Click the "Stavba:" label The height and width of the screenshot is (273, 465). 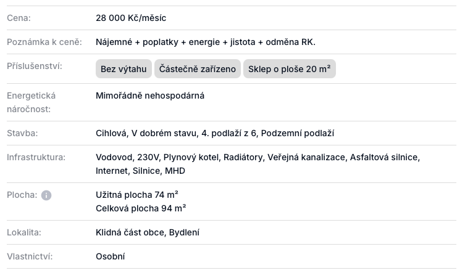pyautogui.click(x=22, y=133)
